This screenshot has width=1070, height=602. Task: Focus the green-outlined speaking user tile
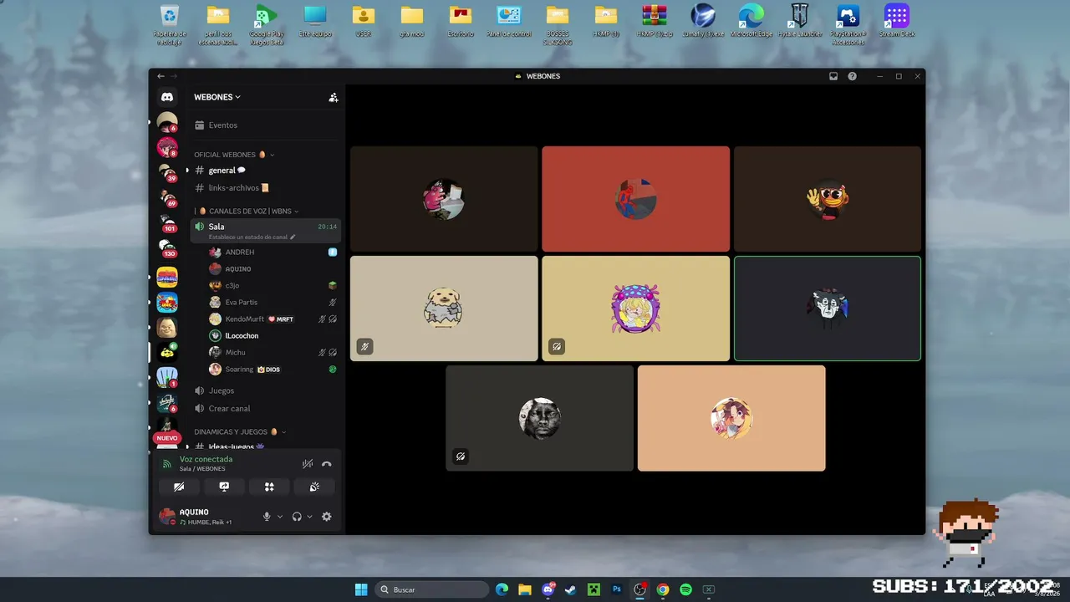point(828,309)
